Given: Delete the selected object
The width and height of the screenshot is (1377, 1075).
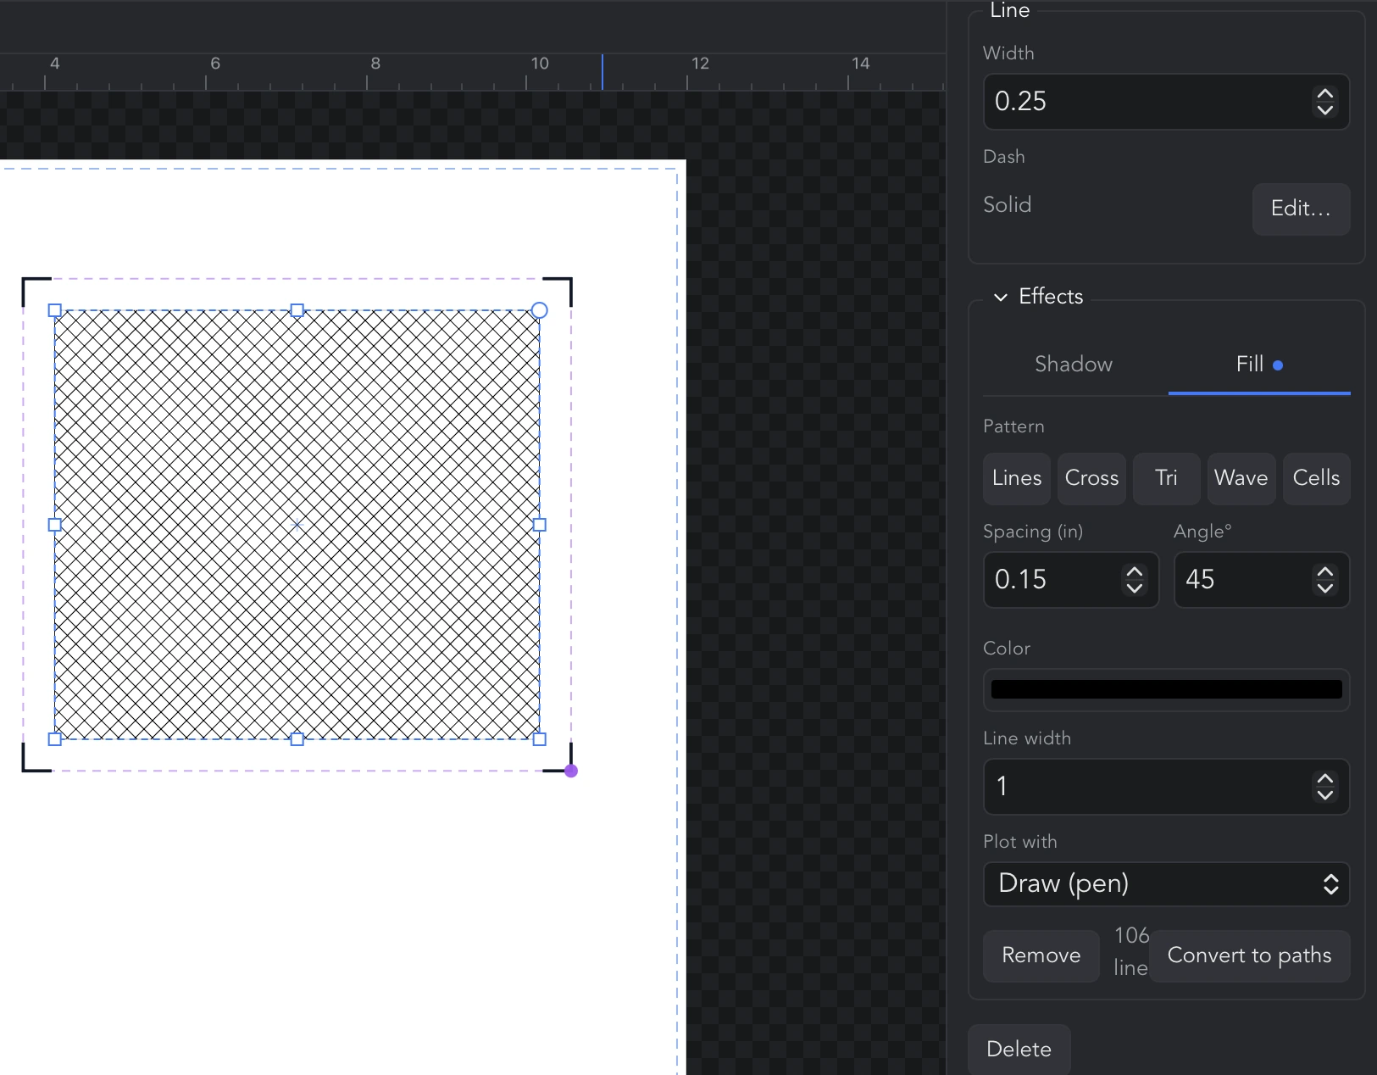Looking at the screenshot, I should [x=1019, y=1050].
